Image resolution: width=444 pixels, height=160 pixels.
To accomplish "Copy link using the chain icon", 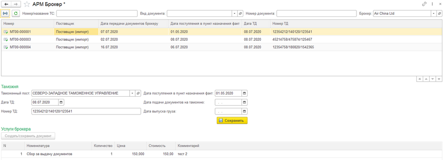I will [x=424, y=4].
